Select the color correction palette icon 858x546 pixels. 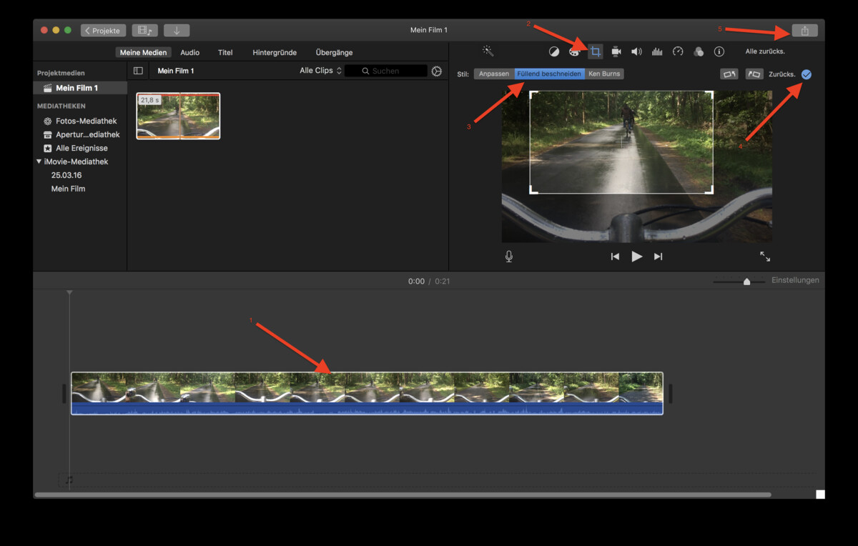point(573,51)
